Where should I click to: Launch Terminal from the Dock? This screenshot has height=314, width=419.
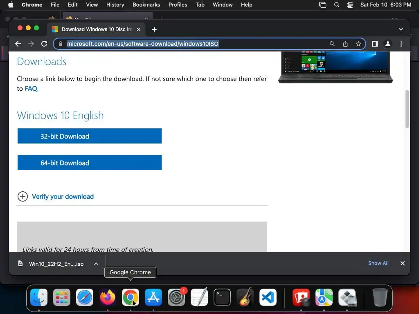pos(222,297)
